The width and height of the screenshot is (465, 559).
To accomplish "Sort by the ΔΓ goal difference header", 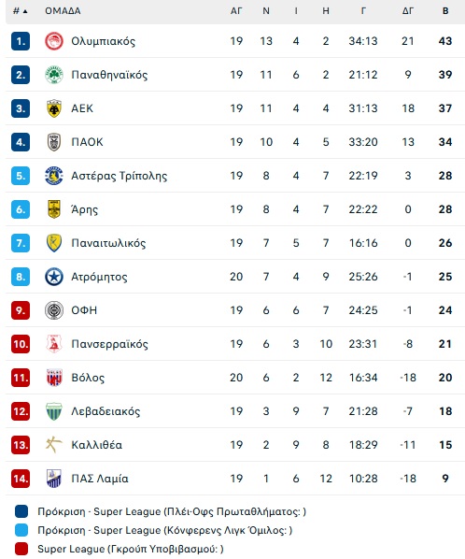I will (x=408, y=11).
